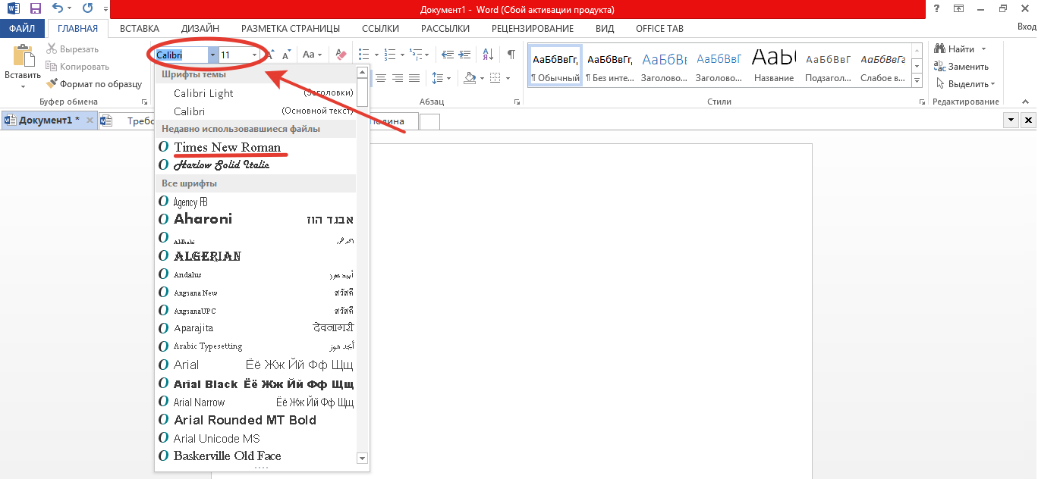Open the РАЗМЕТКА СТРАНИЦЫ tab
Viewport: 1038px width, 479px height.
click(291, 29)
